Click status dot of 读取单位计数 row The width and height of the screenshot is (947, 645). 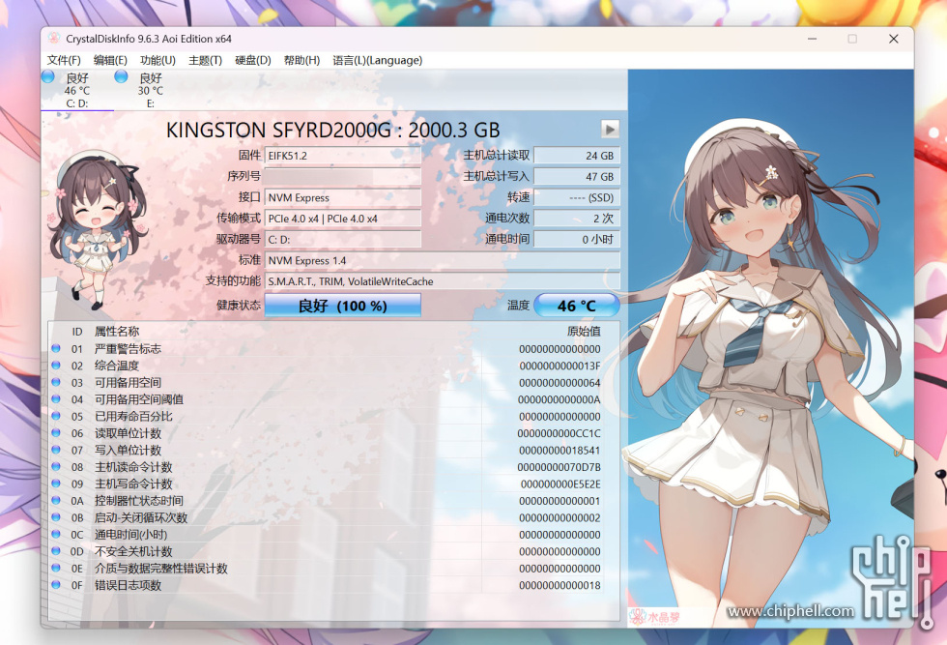[x=56, y=433]
